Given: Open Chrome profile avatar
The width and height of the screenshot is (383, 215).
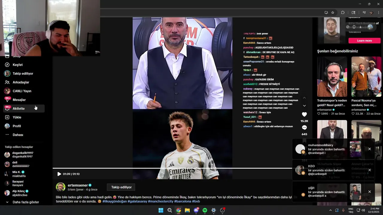Looking at the screenshot, I should click(371, 13).
